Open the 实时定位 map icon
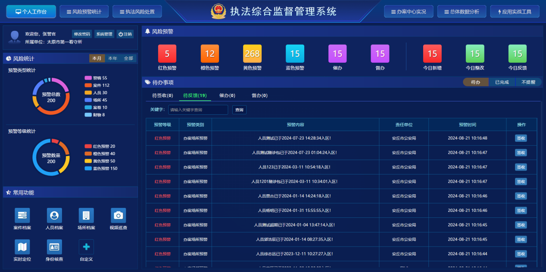The height and width of the screenshot is (272, 546). tap(22, 247)
